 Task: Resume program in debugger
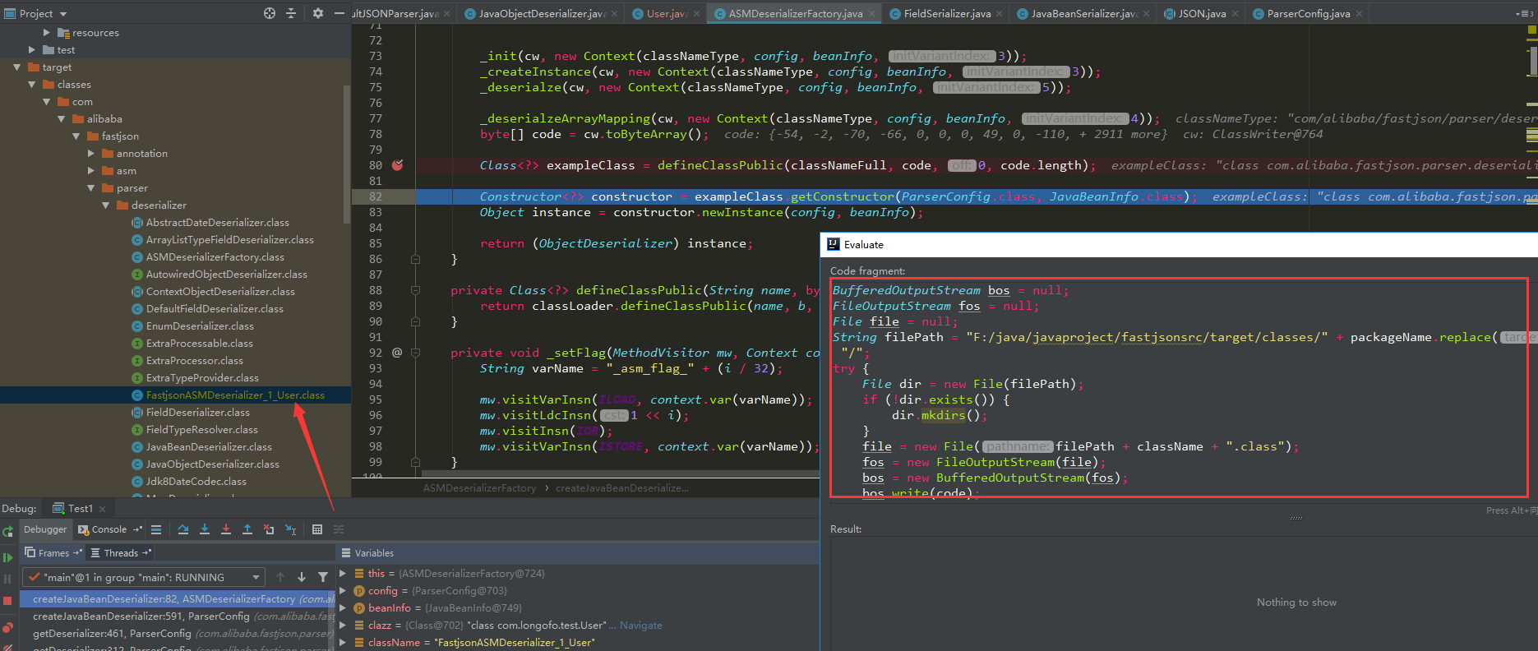[x=8, y=557]
